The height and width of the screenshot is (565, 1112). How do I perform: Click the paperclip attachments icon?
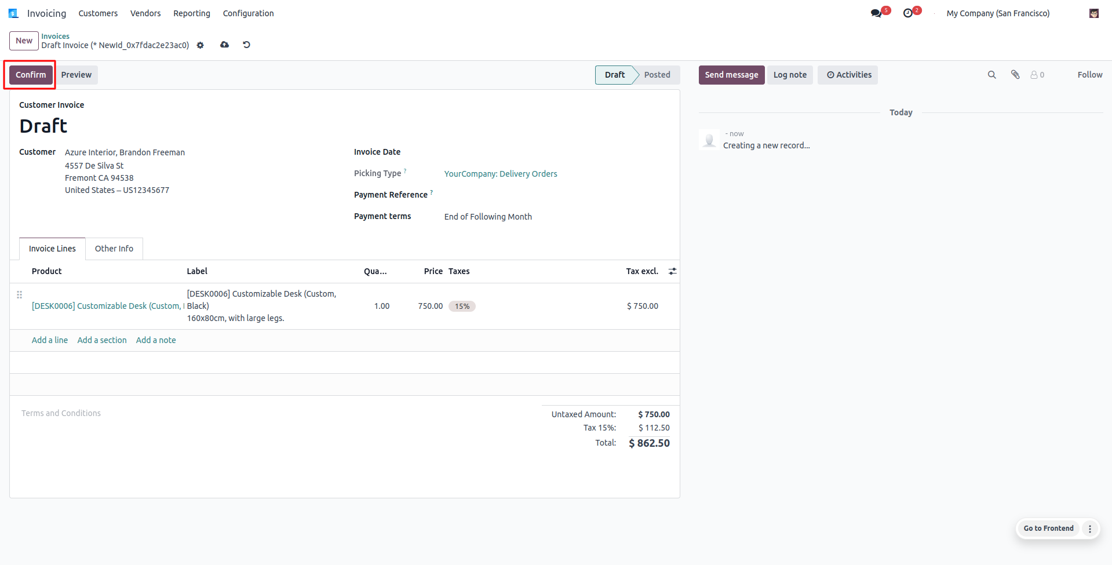[x=1015, y=75]
